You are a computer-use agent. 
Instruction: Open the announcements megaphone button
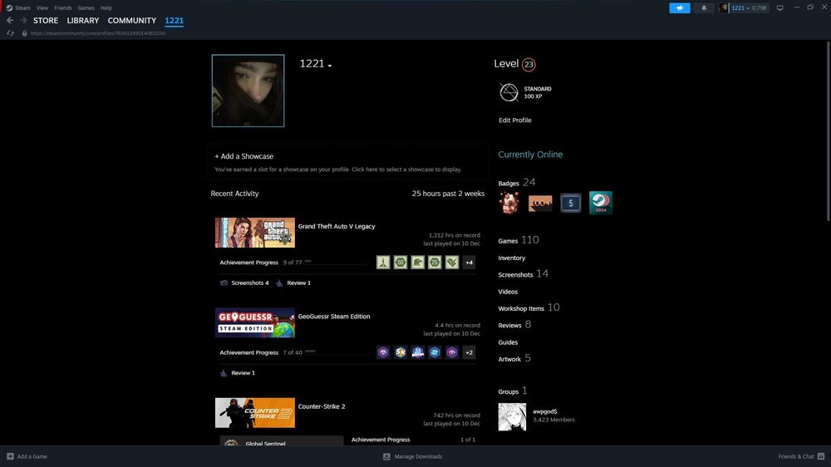pyautogui.click(x=680, y=8)
